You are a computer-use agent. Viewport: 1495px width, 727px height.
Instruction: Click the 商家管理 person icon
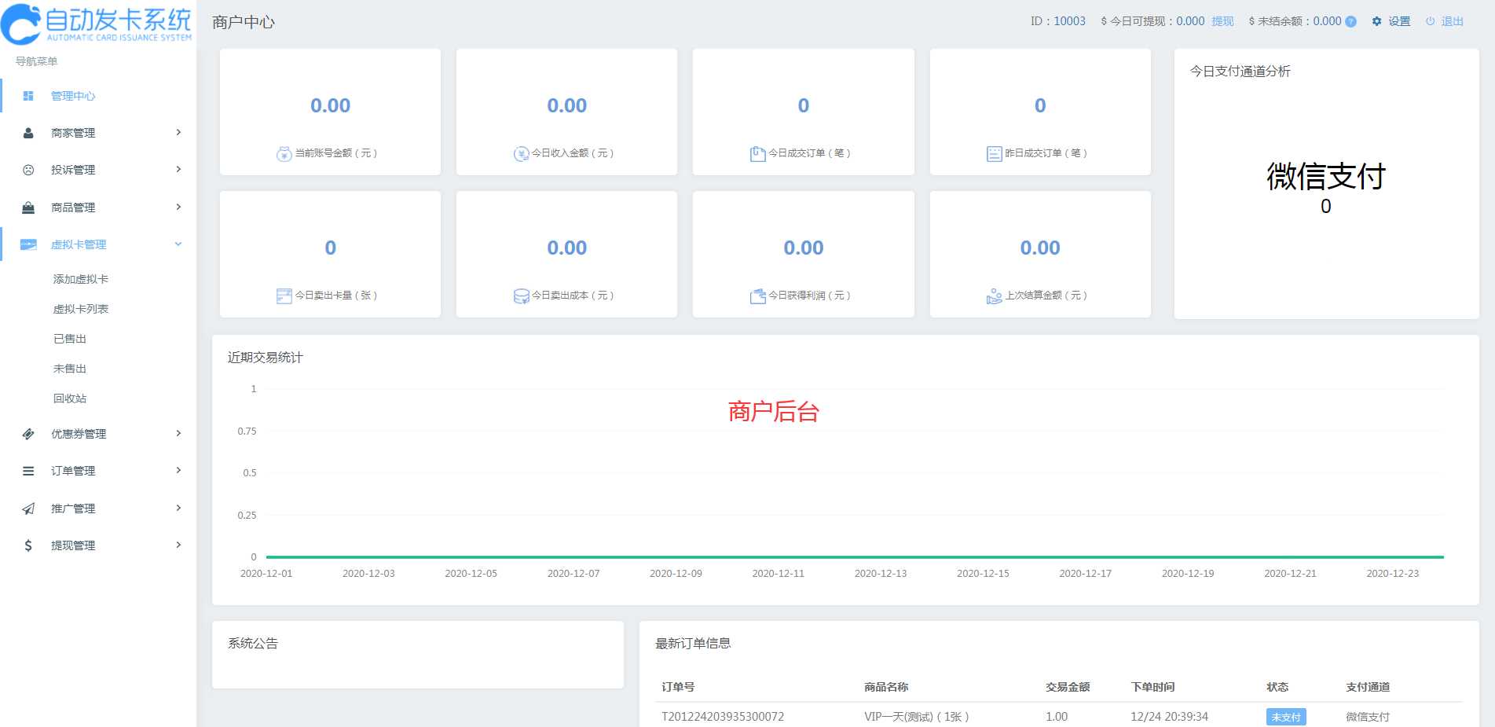coord(28,133)
